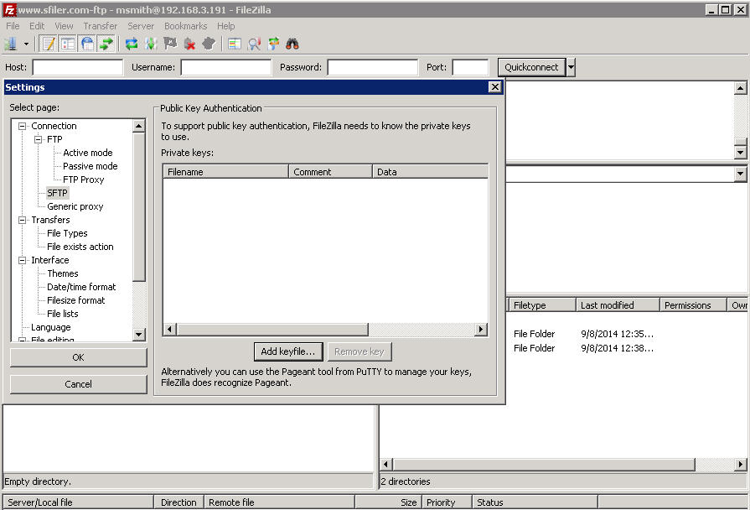The height and width of the screenshot is (510, 750).
Task: Click the Filetype column header
Action: tap(542, 305)
